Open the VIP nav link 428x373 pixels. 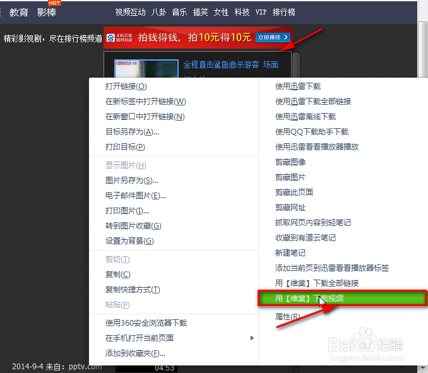[261, 12]
